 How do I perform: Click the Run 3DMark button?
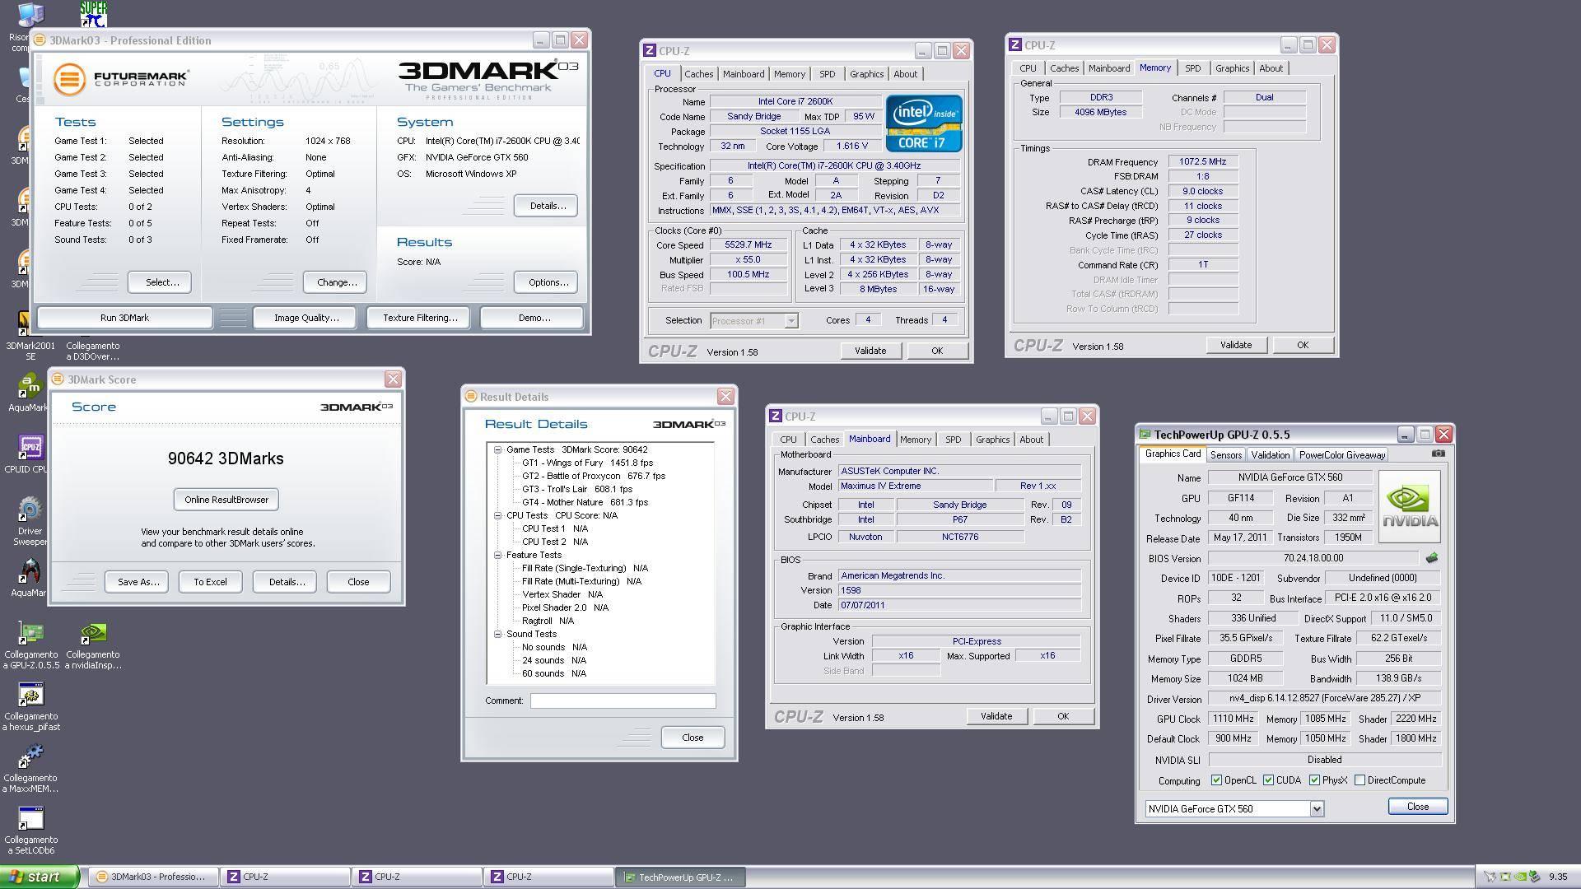pyautogui.click(x=124, y=318)
